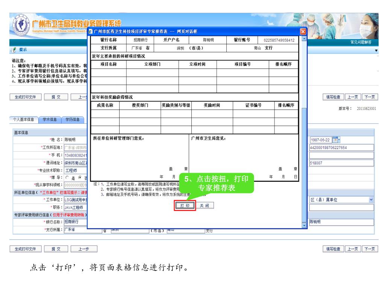The height and width of the screenshot is (289, 385).
Task: Click the 关闭 button in the dialog
Action: pos(205,206)
